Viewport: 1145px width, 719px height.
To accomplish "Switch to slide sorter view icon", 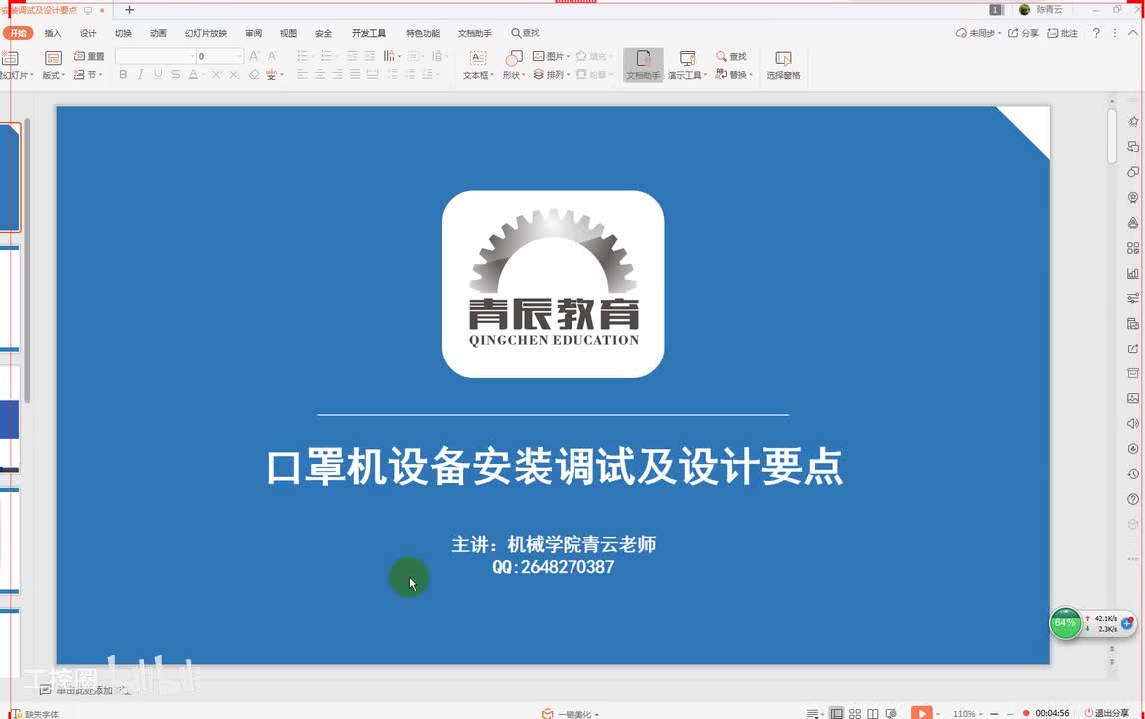I will 855,713.
